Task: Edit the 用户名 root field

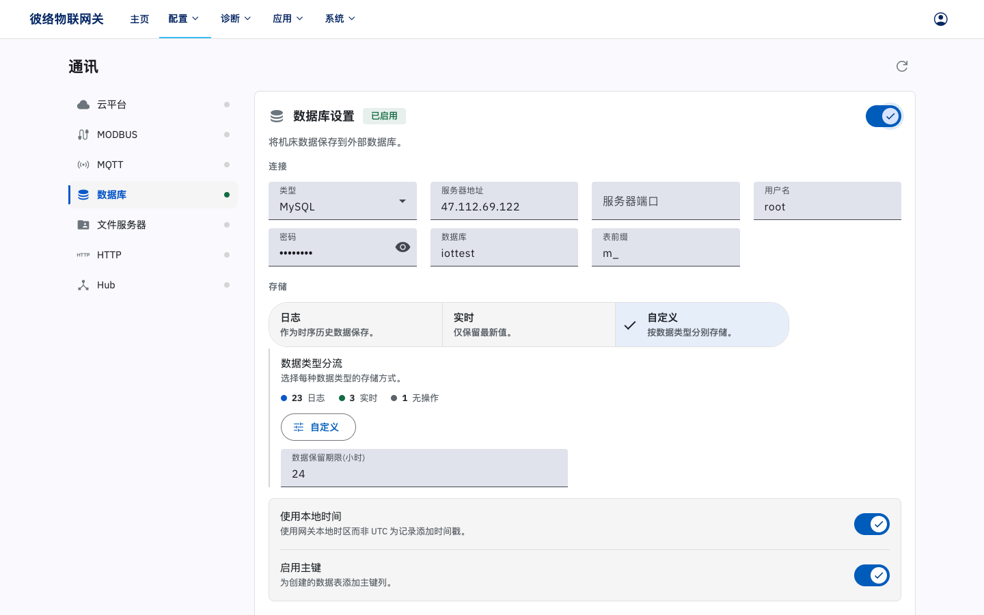Action: (828, 201)
